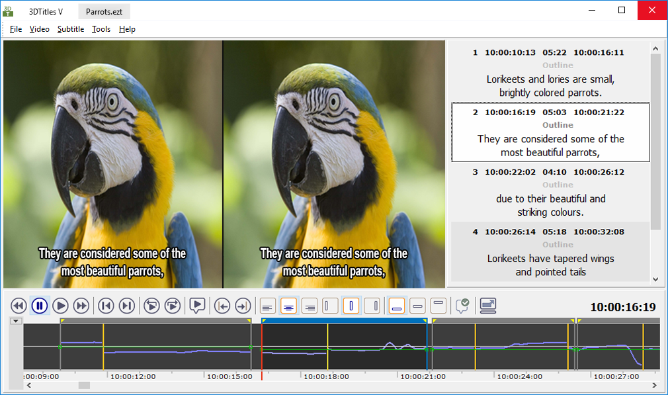Switch to the Parrots.ezt tab

(104, 11)
